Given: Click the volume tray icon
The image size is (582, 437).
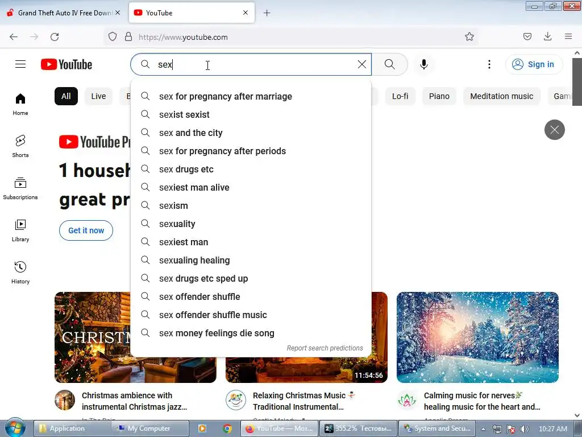Looking at the screenshot, I should tap(525, 429).
